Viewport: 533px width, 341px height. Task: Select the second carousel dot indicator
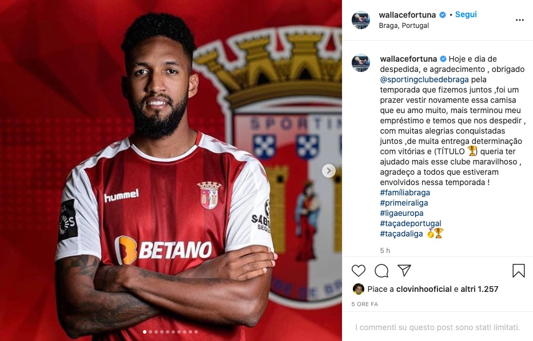(150, 332)
